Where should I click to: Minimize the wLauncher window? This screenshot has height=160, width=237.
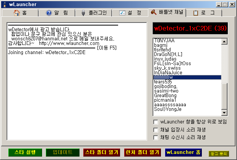(x=219, y=5)
